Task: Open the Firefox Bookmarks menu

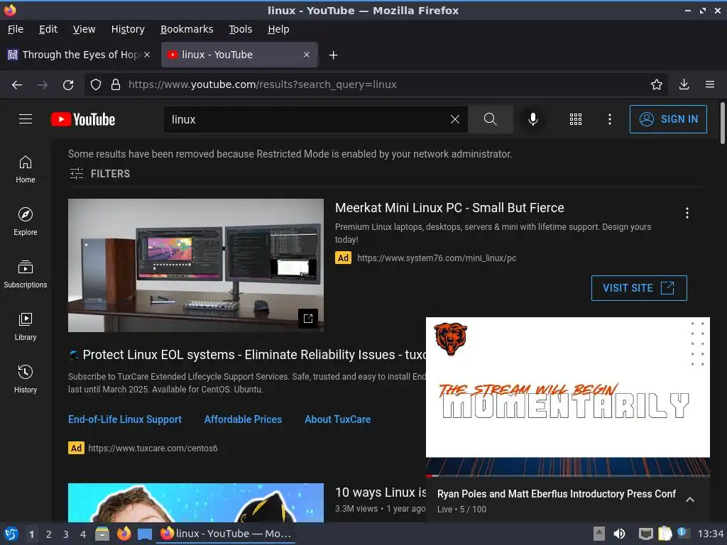Action: (x=187, y=29)
